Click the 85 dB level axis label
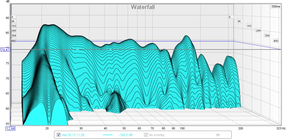The width and height of the screenshot is (286, 139). [x=7, y=33]
